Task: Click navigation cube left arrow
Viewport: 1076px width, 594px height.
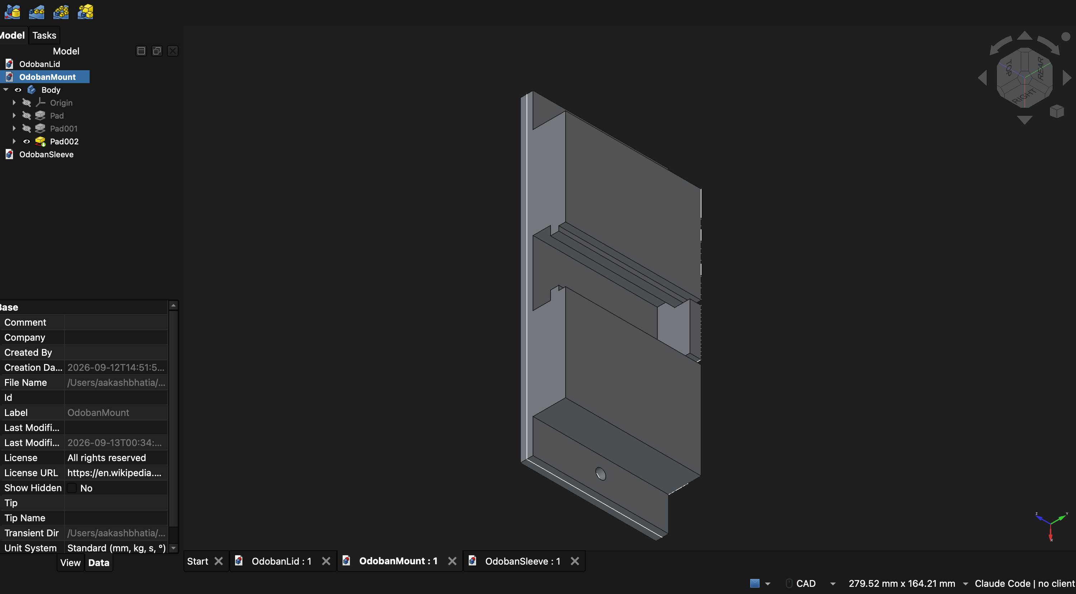Action: [982, 78]
